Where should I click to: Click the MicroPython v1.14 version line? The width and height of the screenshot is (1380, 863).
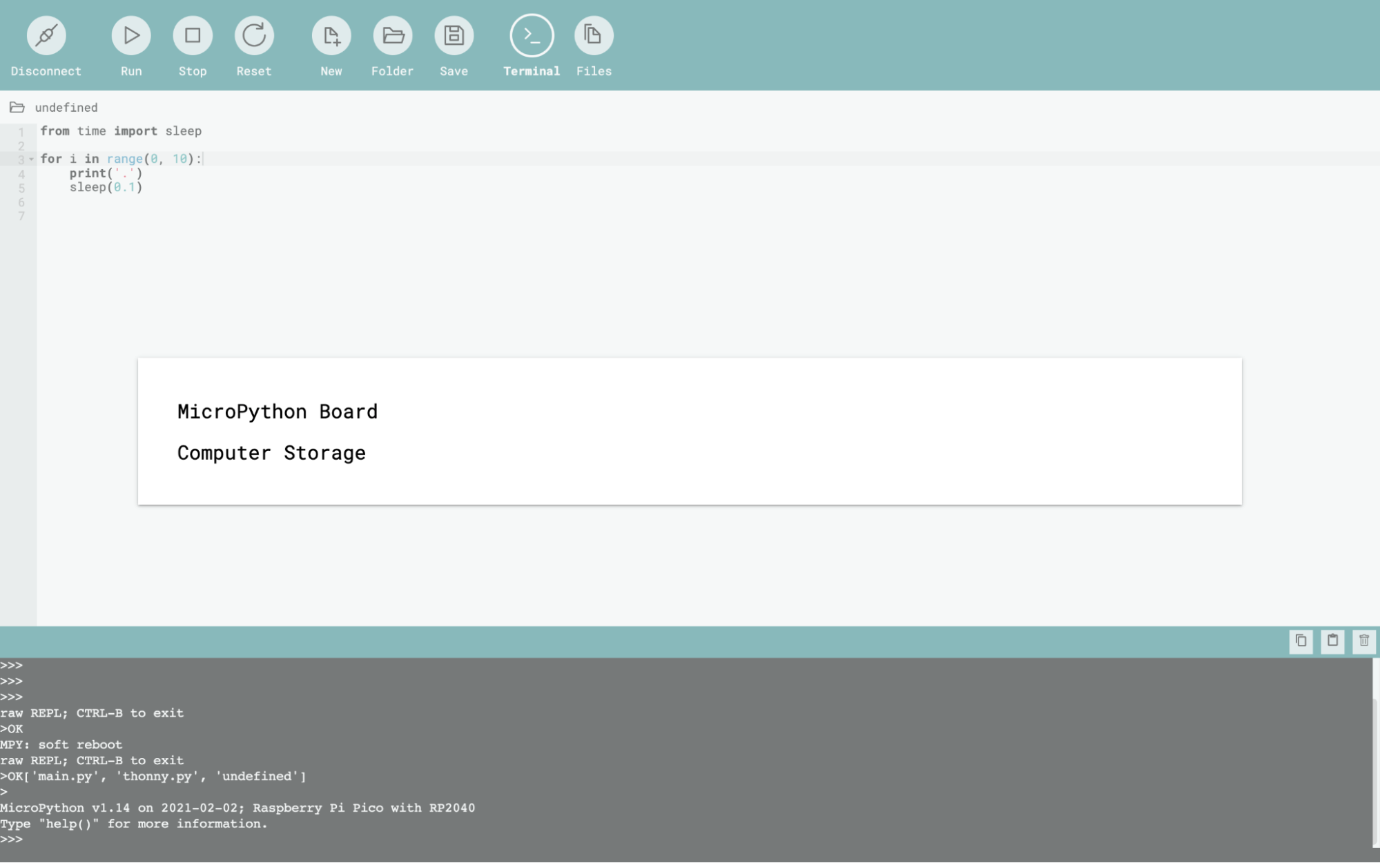tap(237, 808)
